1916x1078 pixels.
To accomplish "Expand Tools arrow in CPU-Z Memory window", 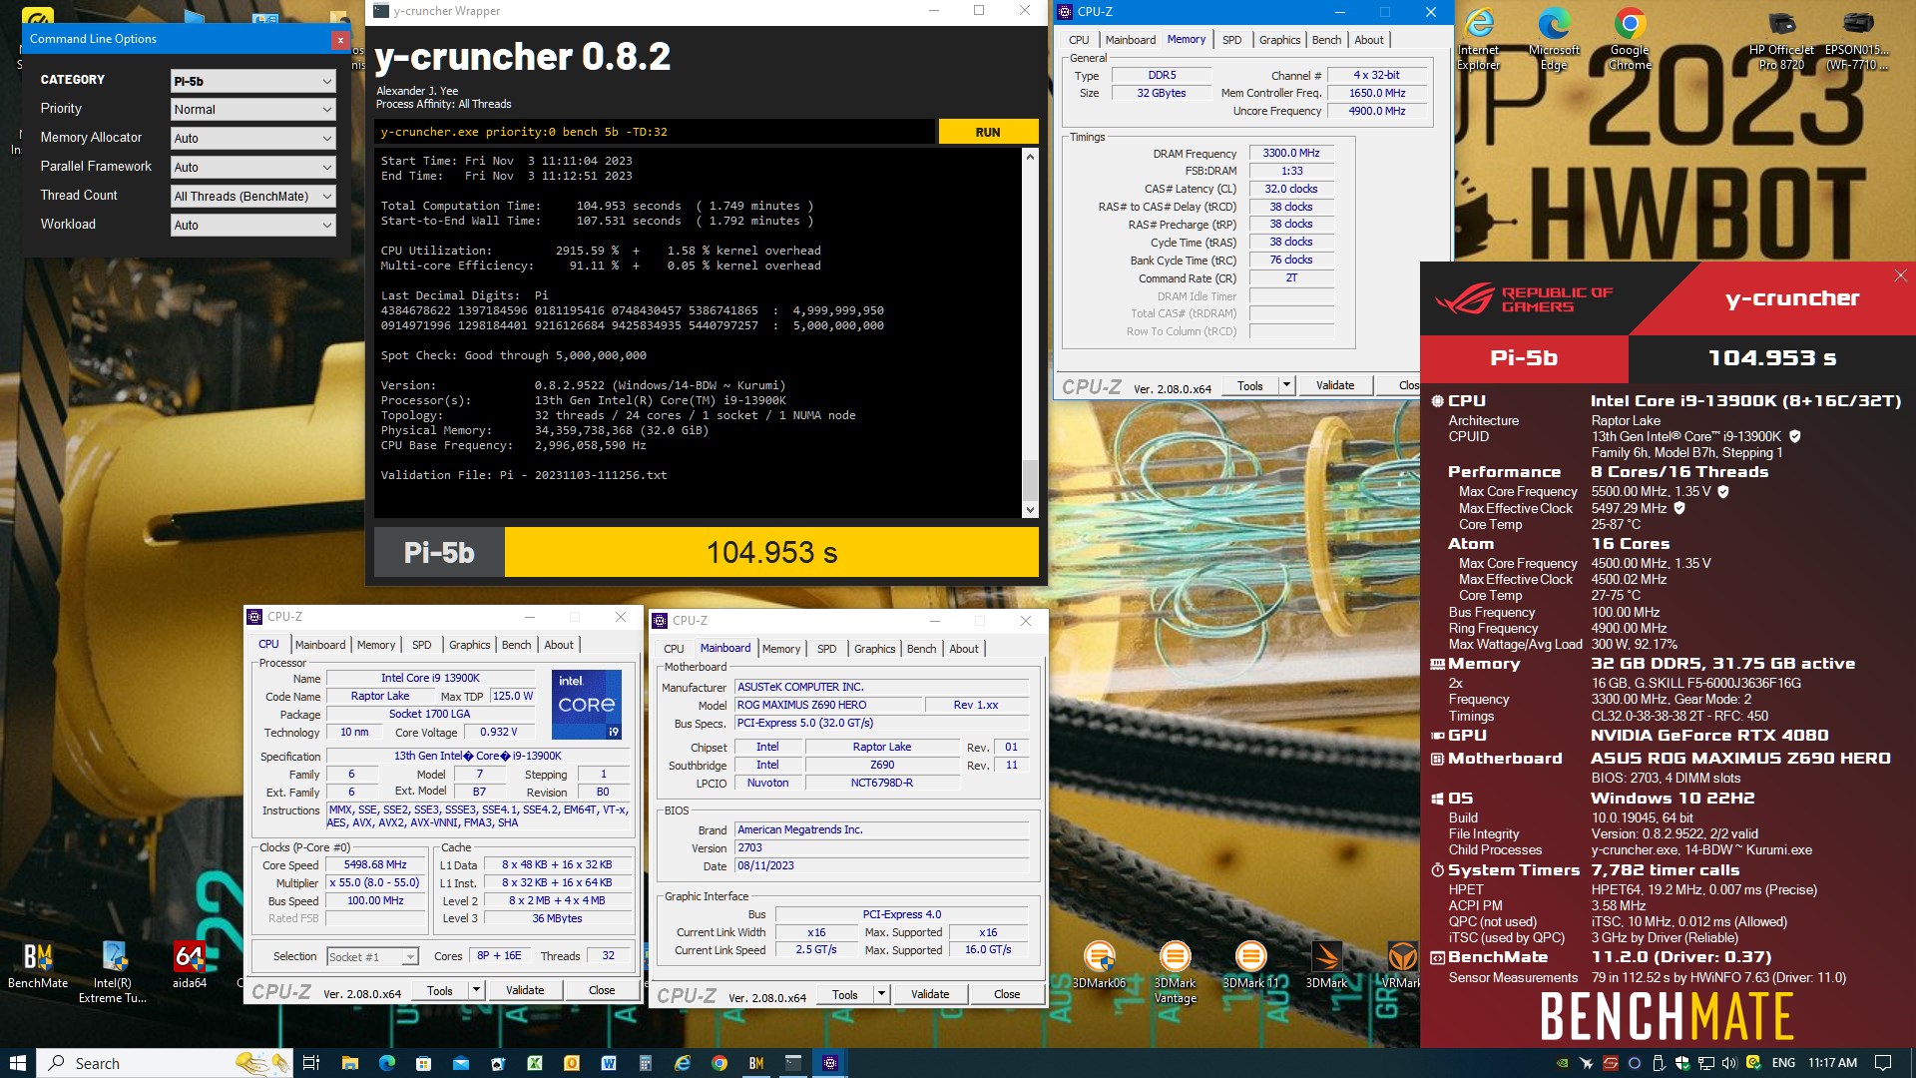I will tap(1286, 385).
